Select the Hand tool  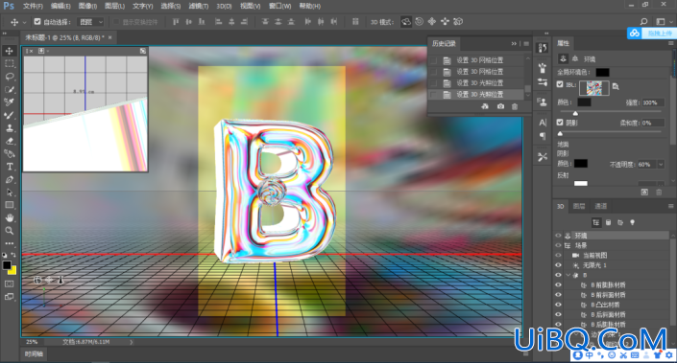[x=9, y=217]
